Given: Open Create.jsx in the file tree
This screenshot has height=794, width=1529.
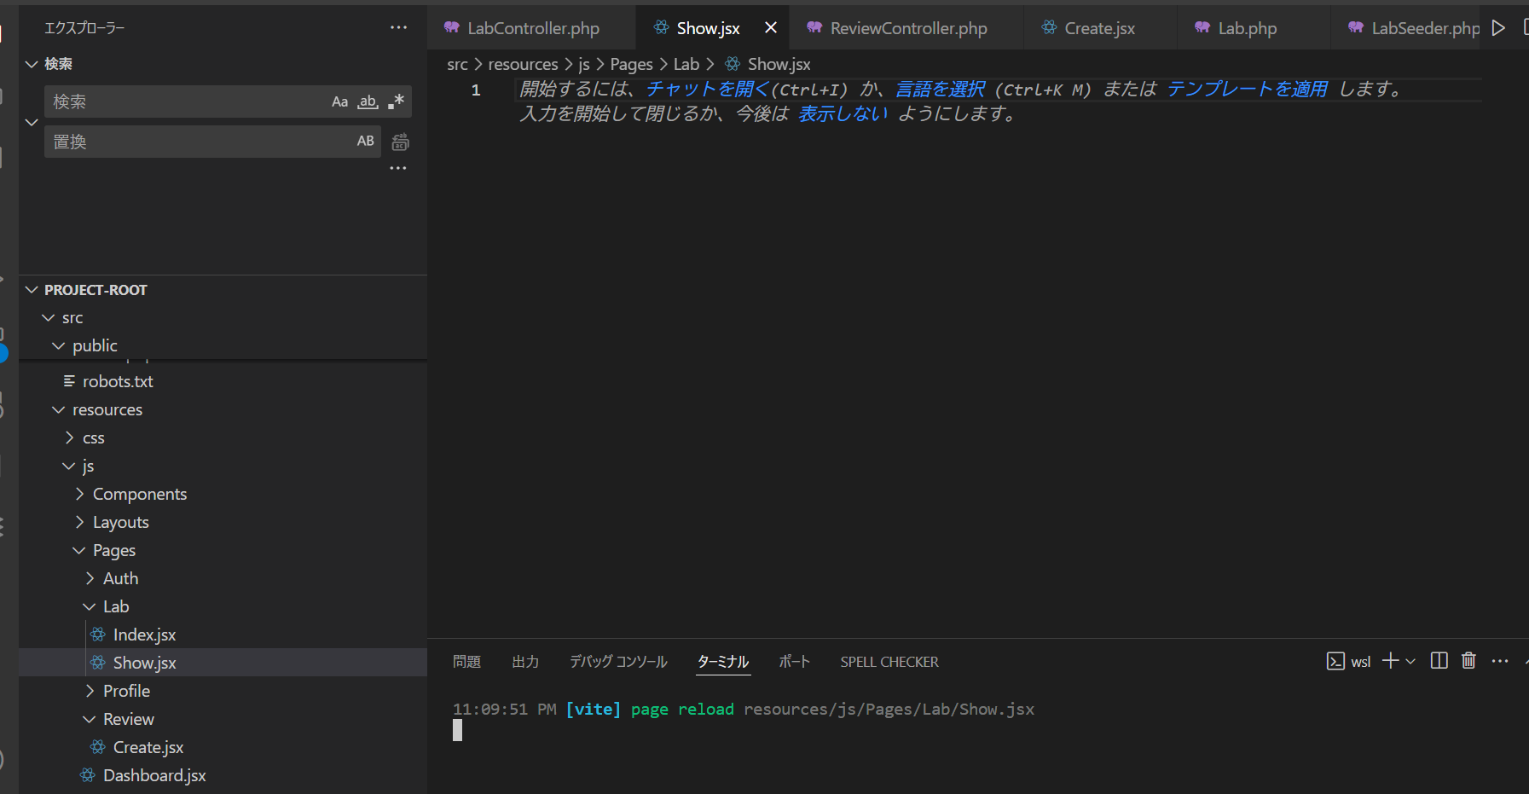Looking at the screenshot, I should [223, 747].
